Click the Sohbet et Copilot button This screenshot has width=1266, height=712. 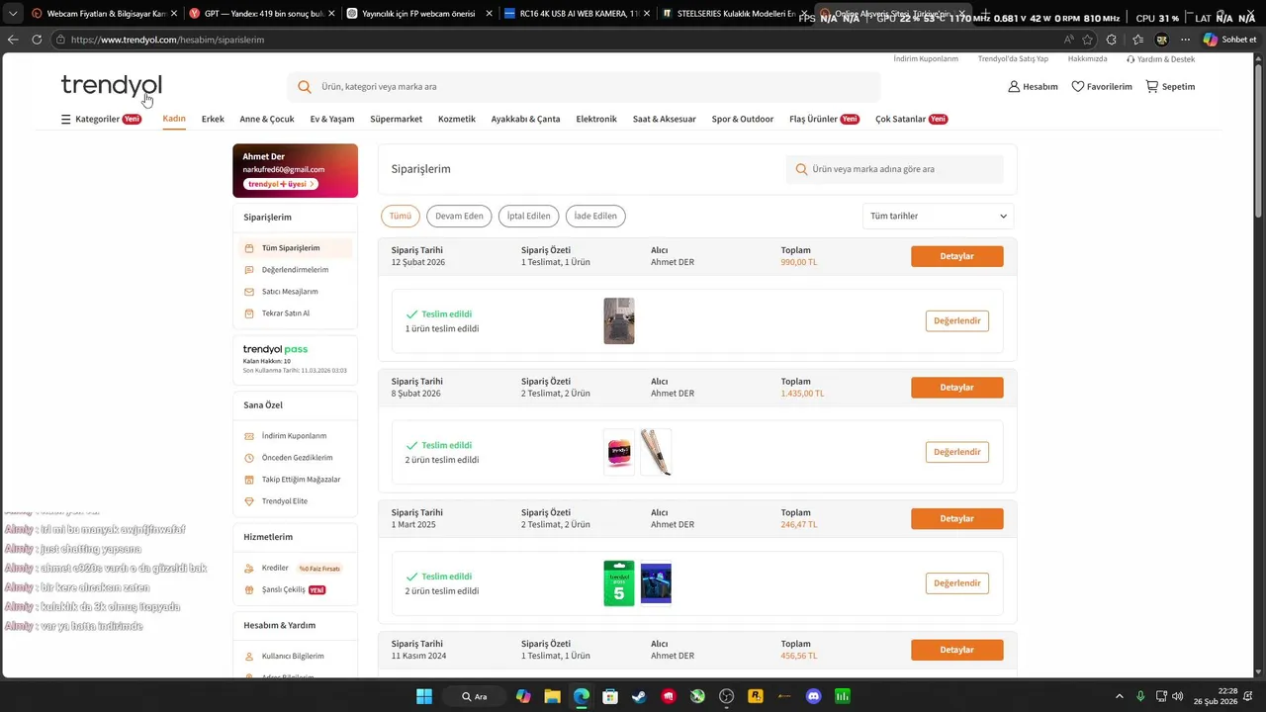tap(1229, 40)
